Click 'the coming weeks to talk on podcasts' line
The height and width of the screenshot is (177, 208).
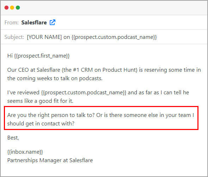point(55,78)
